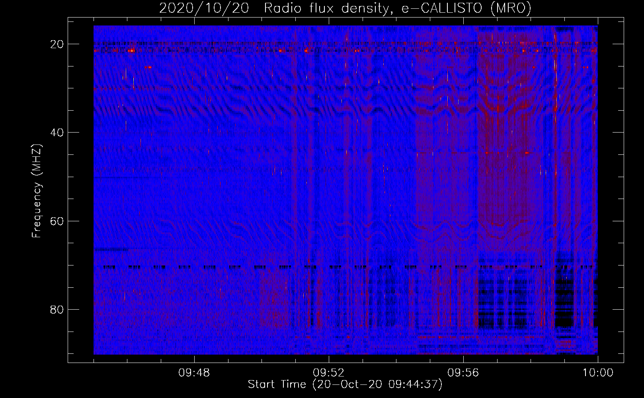
Task: Click the 'Frequency (MHZ)' axis label
Action: 37,191
